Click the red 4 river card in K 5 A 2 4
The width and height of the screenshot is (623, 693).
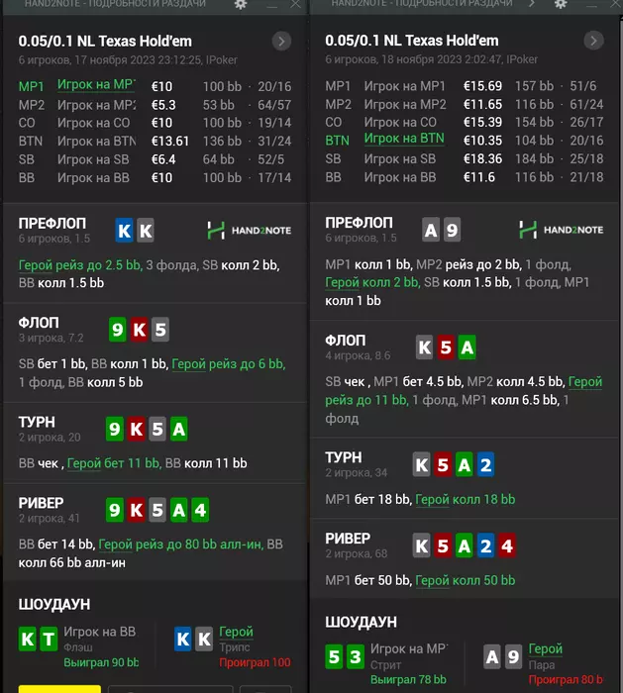pos(506,544)
